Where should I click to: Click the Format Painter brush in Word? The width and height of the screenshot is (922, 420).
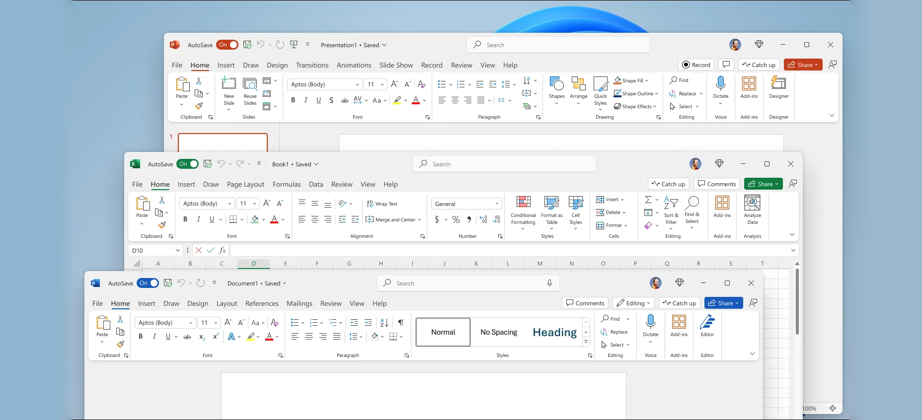click(120, 344)
